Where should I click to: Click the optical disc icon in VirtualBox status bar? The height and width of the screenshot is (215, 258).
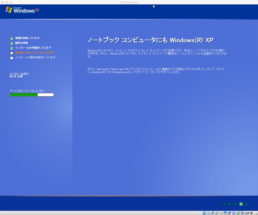tap(208, 213)
